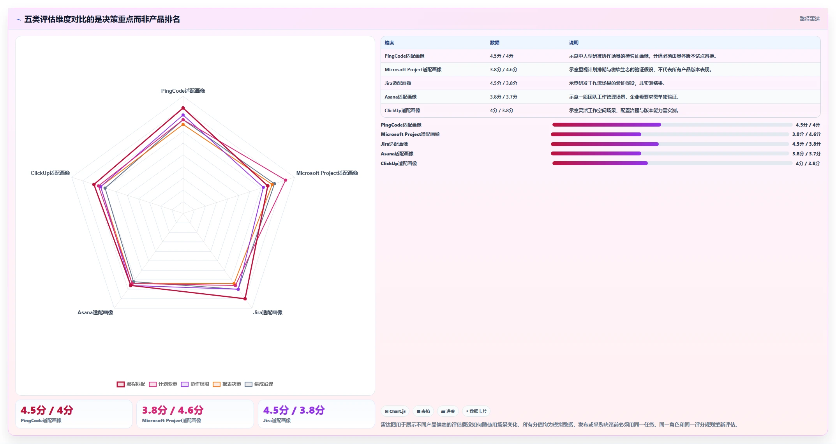Click the 说明 column header
This screenshot has height=444, width=836.
pos(573,43)
